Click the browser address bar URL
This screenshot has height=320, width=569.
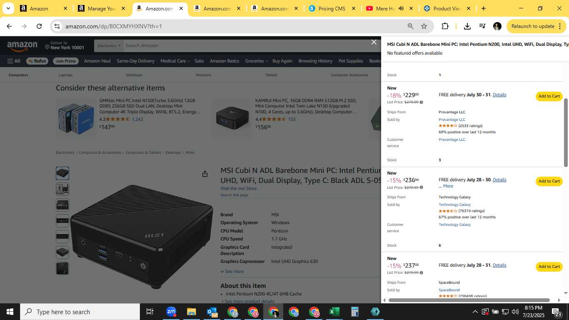(x=113, y=26)
